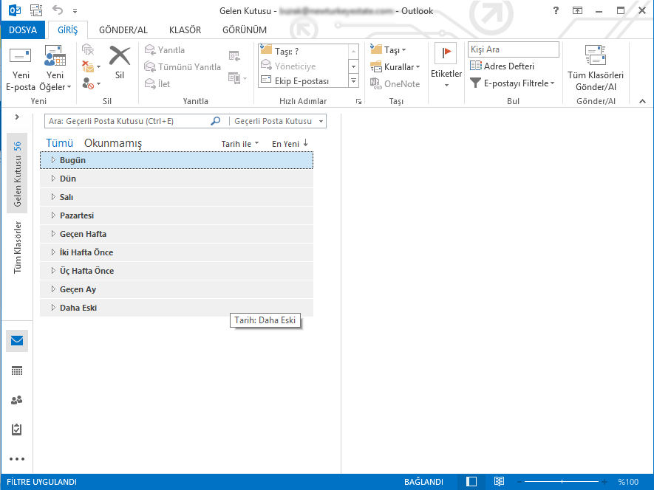Viewport: 654px width, 490px height.
Task: Open the Tasks view icon
Action: point(17,429)
